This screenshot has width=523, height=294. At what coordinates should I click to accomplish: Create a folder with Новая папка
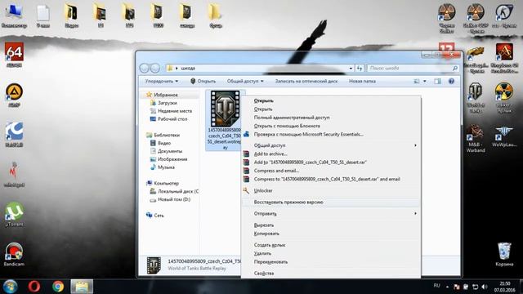(362, 81)
